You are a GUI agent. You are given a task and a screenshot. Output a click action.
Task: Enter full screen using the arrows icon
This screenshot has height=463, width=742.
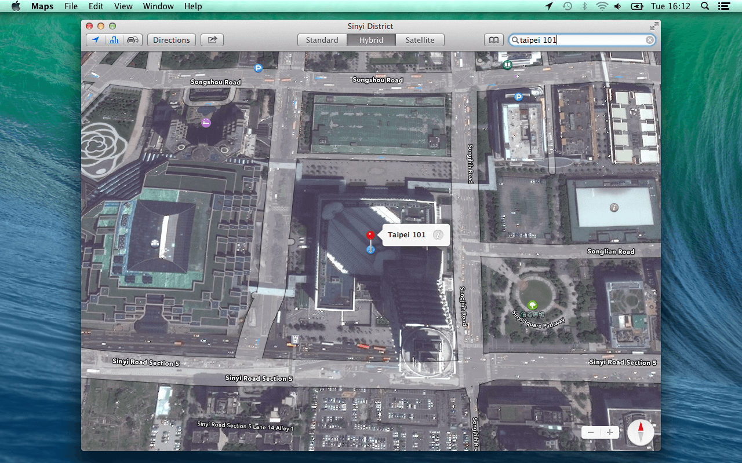[654, 26]
